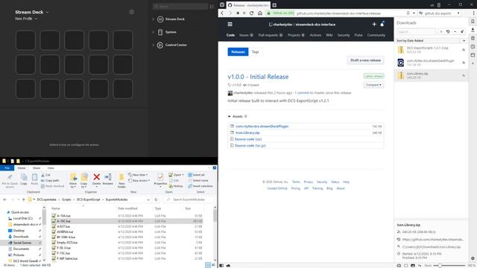Screen dimensions: 477x268
Task: Download com.ctytler.dcs.streamDeckPlugin asset
Action: 262,127
